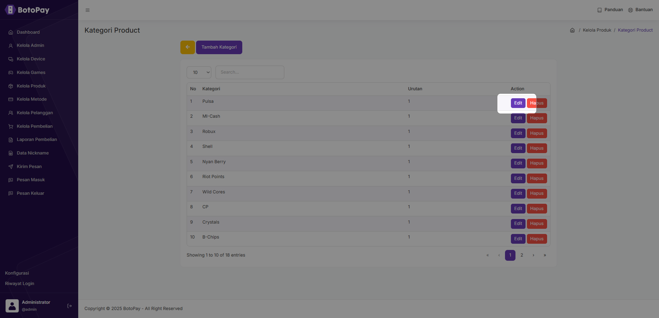Image resolution: width=659 pixels, height=318 pixels.
Task: Select pagination page 2
Action: tap(522, 255)
